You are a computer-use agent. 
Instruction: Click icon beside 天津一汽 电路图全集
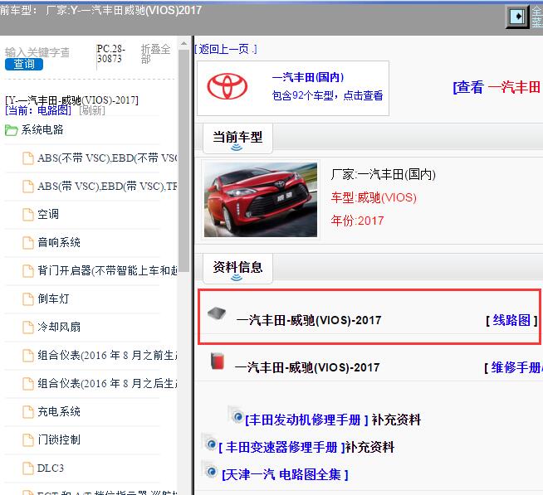click(x=211, y=471)
